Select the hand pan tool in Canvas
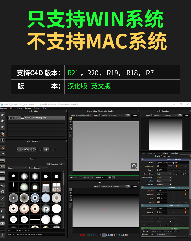 tap(71, 196)
